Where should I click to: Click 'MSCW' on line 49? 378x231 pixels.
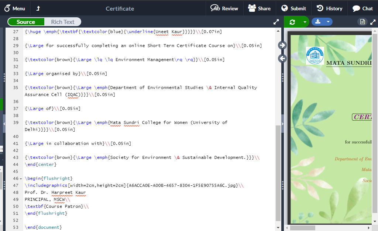click(59, 199)
